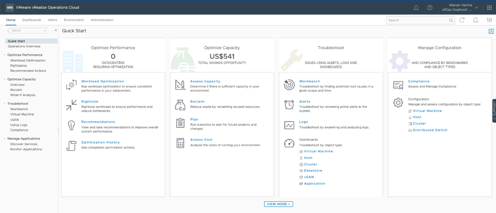The width and height of the screenshot is (496, 213).
Task: Open Datastore dashboard link
Action: tap(313, 170)
